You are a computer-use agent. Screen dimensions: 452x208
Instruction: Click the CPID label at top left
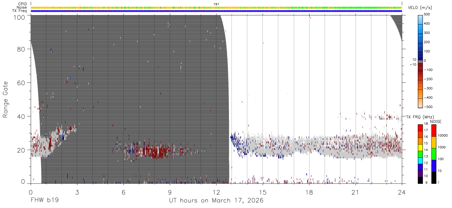[x=22, y=4]
